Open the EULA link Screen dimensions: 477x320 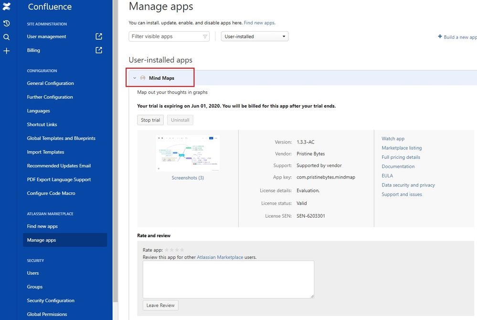(x=387, y=176)
